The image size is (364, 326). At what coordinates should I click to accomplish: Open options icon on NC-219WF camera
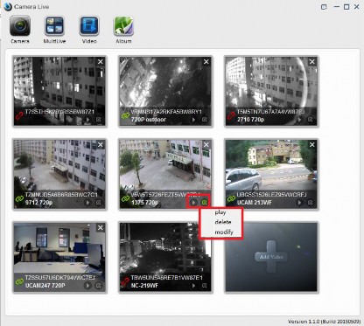point(205,286)
